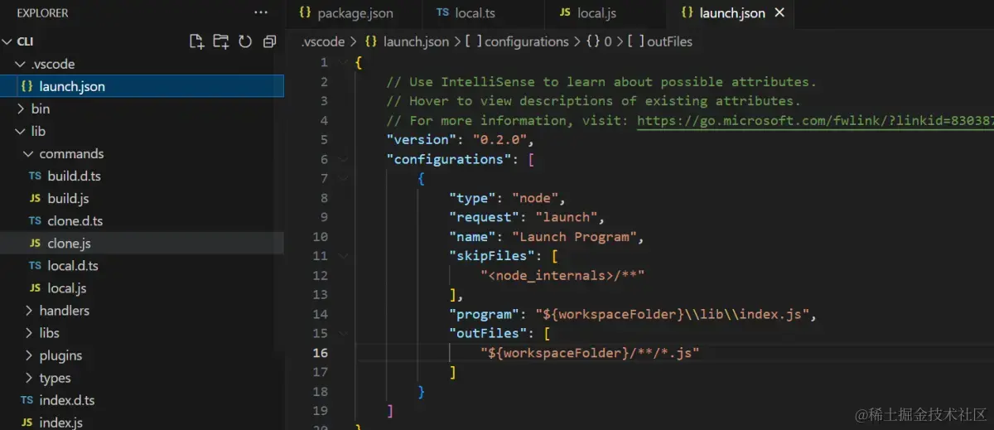This screenshot has width=994, height=430.
Task: Switch to the package.json tab
Action: 345,13
